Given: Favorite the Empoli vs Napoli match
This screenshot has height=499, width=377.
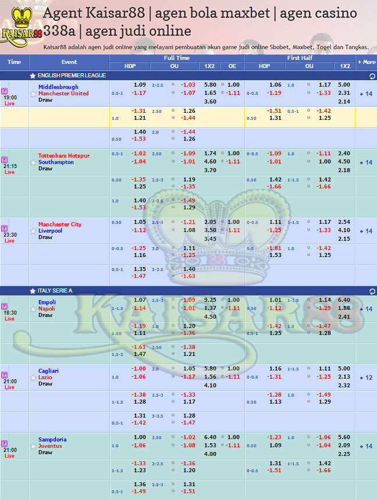Looking at the screenshot, I should [33, 309].
